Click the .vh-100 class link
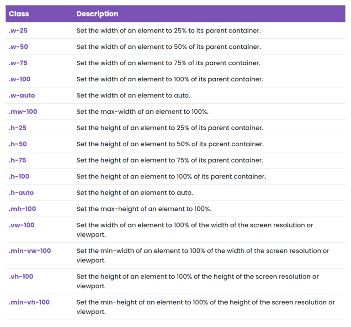The image size is (351, 327). 21,276
